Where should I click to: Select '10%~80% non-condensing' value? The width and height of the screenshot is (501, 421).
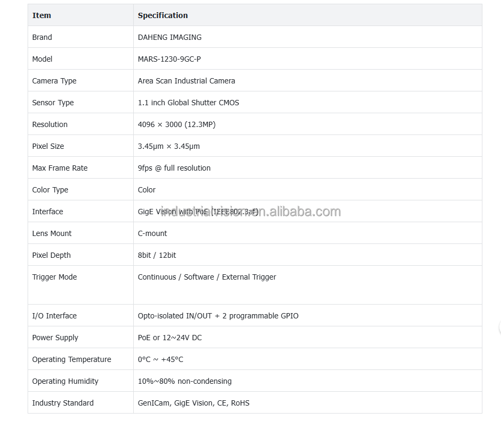click(x=185, y=381)
